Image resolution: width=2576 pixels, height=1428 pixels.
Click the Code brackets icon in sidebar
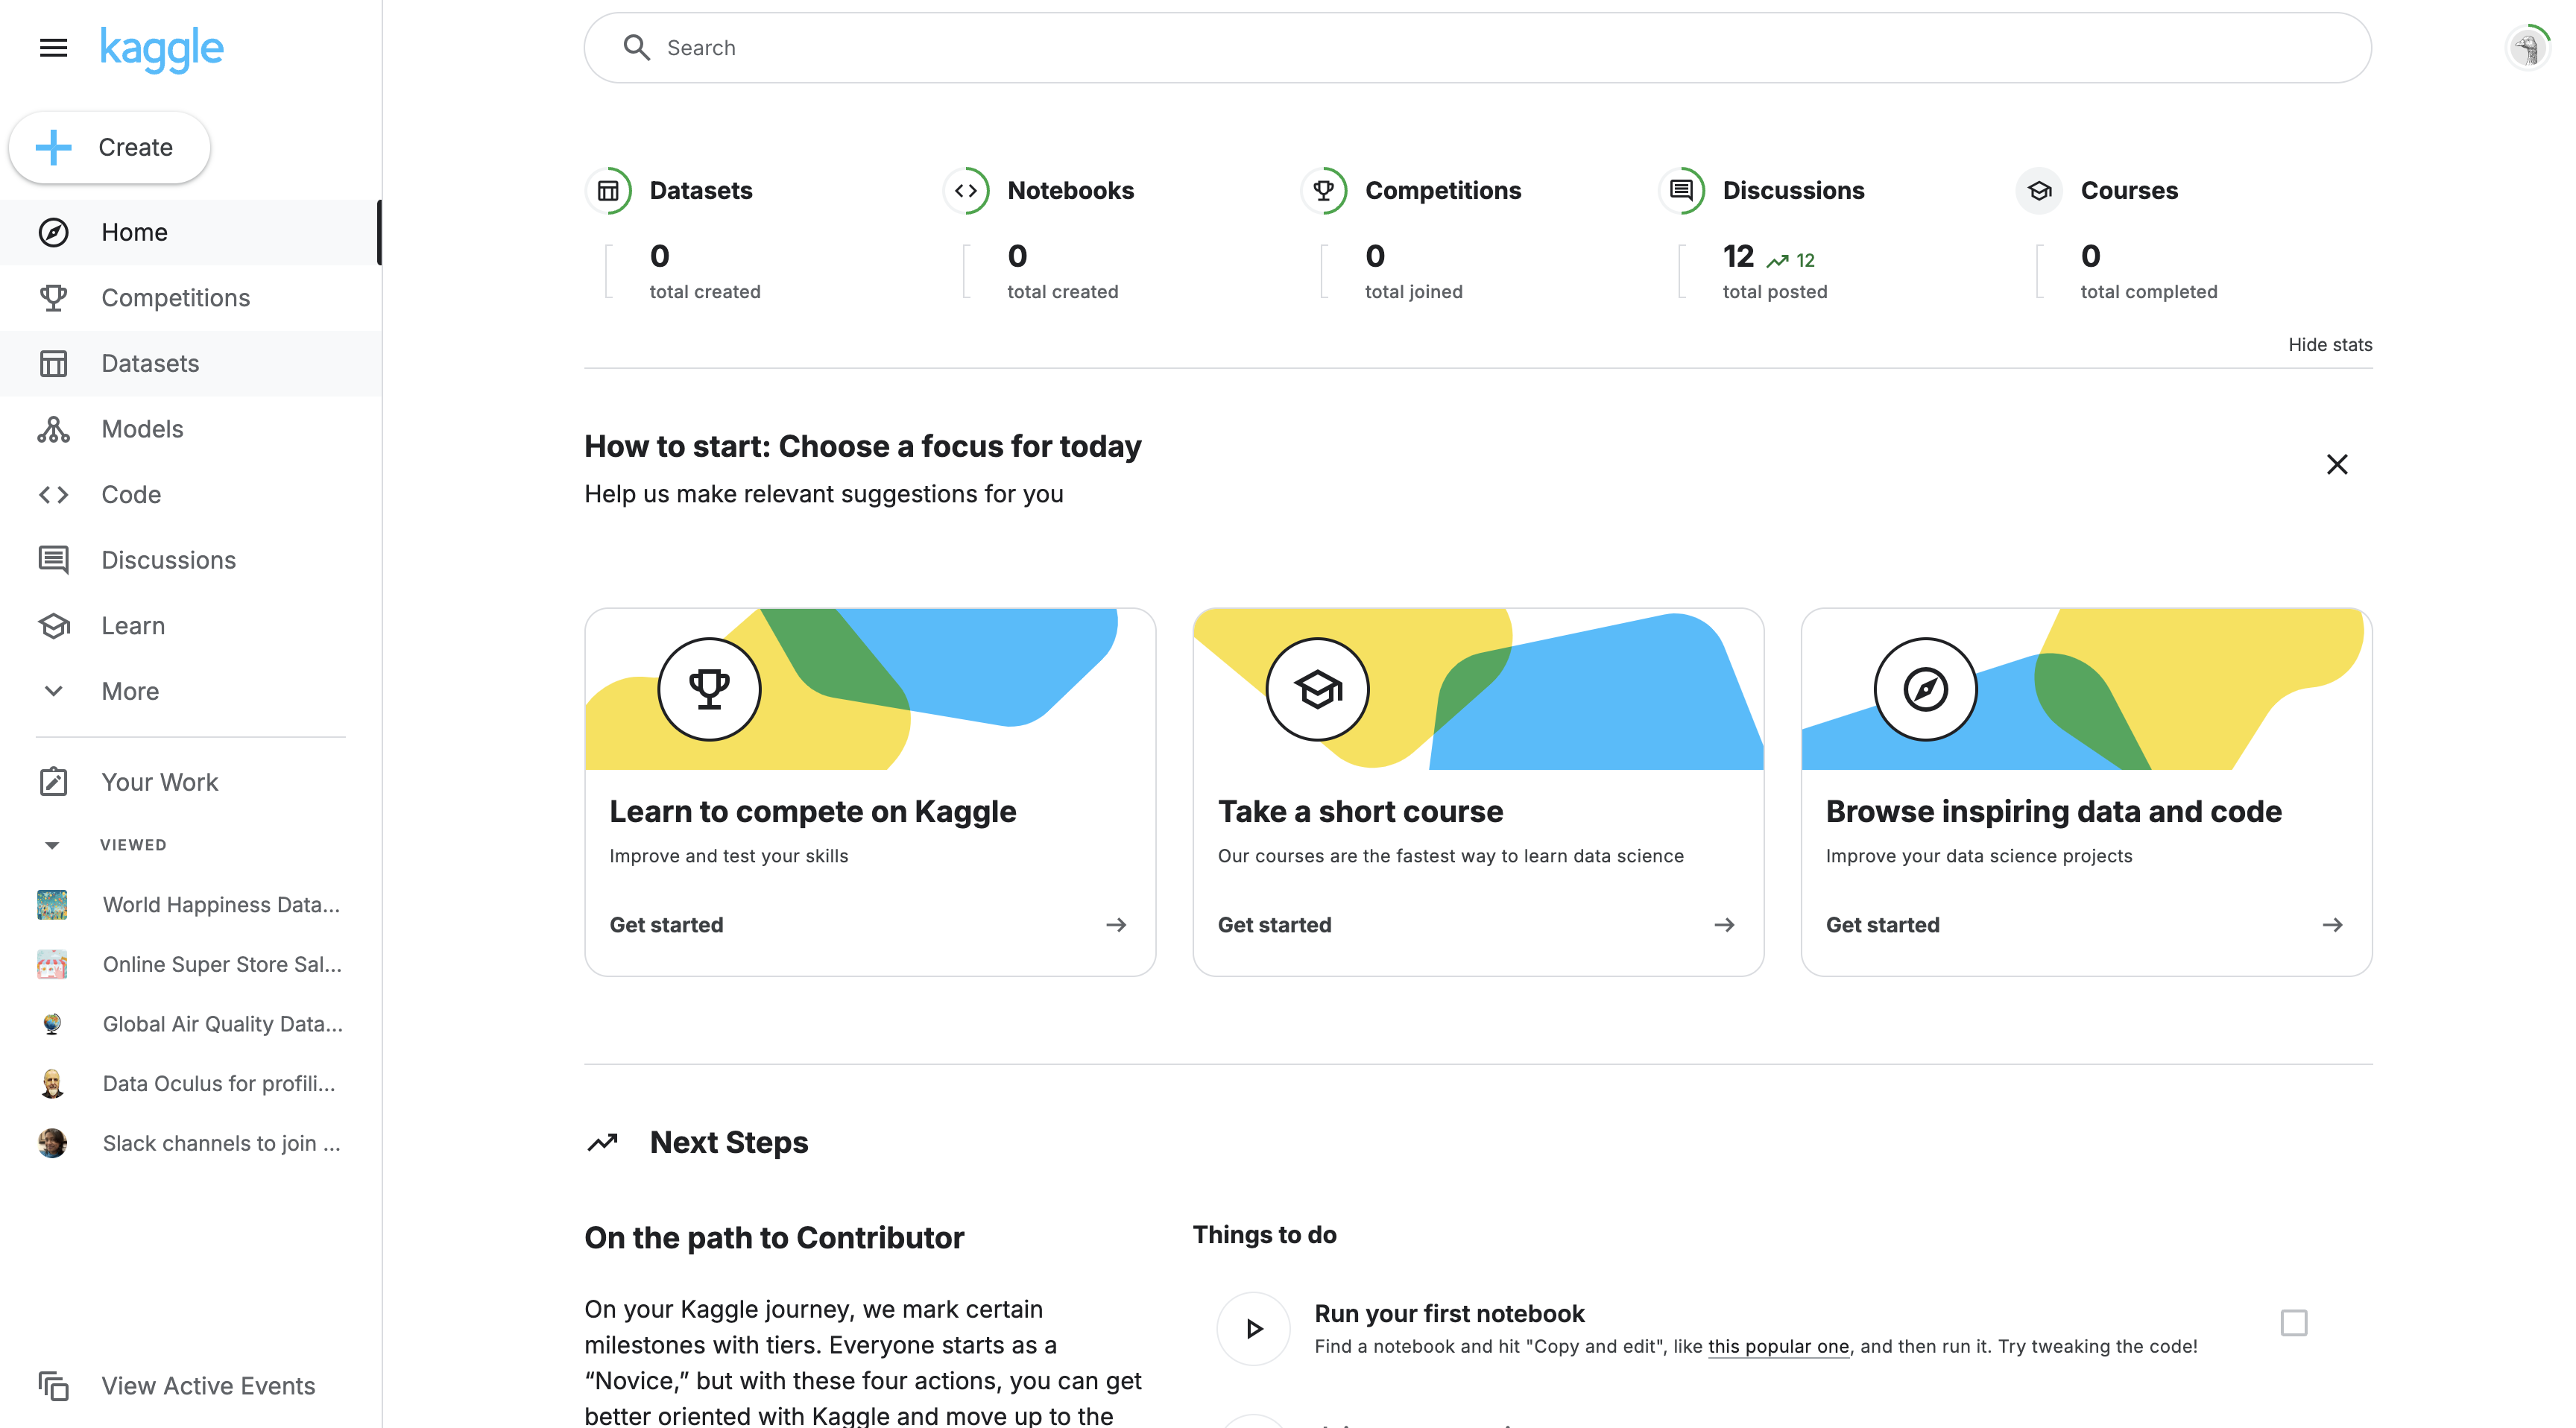coord(53,495)
